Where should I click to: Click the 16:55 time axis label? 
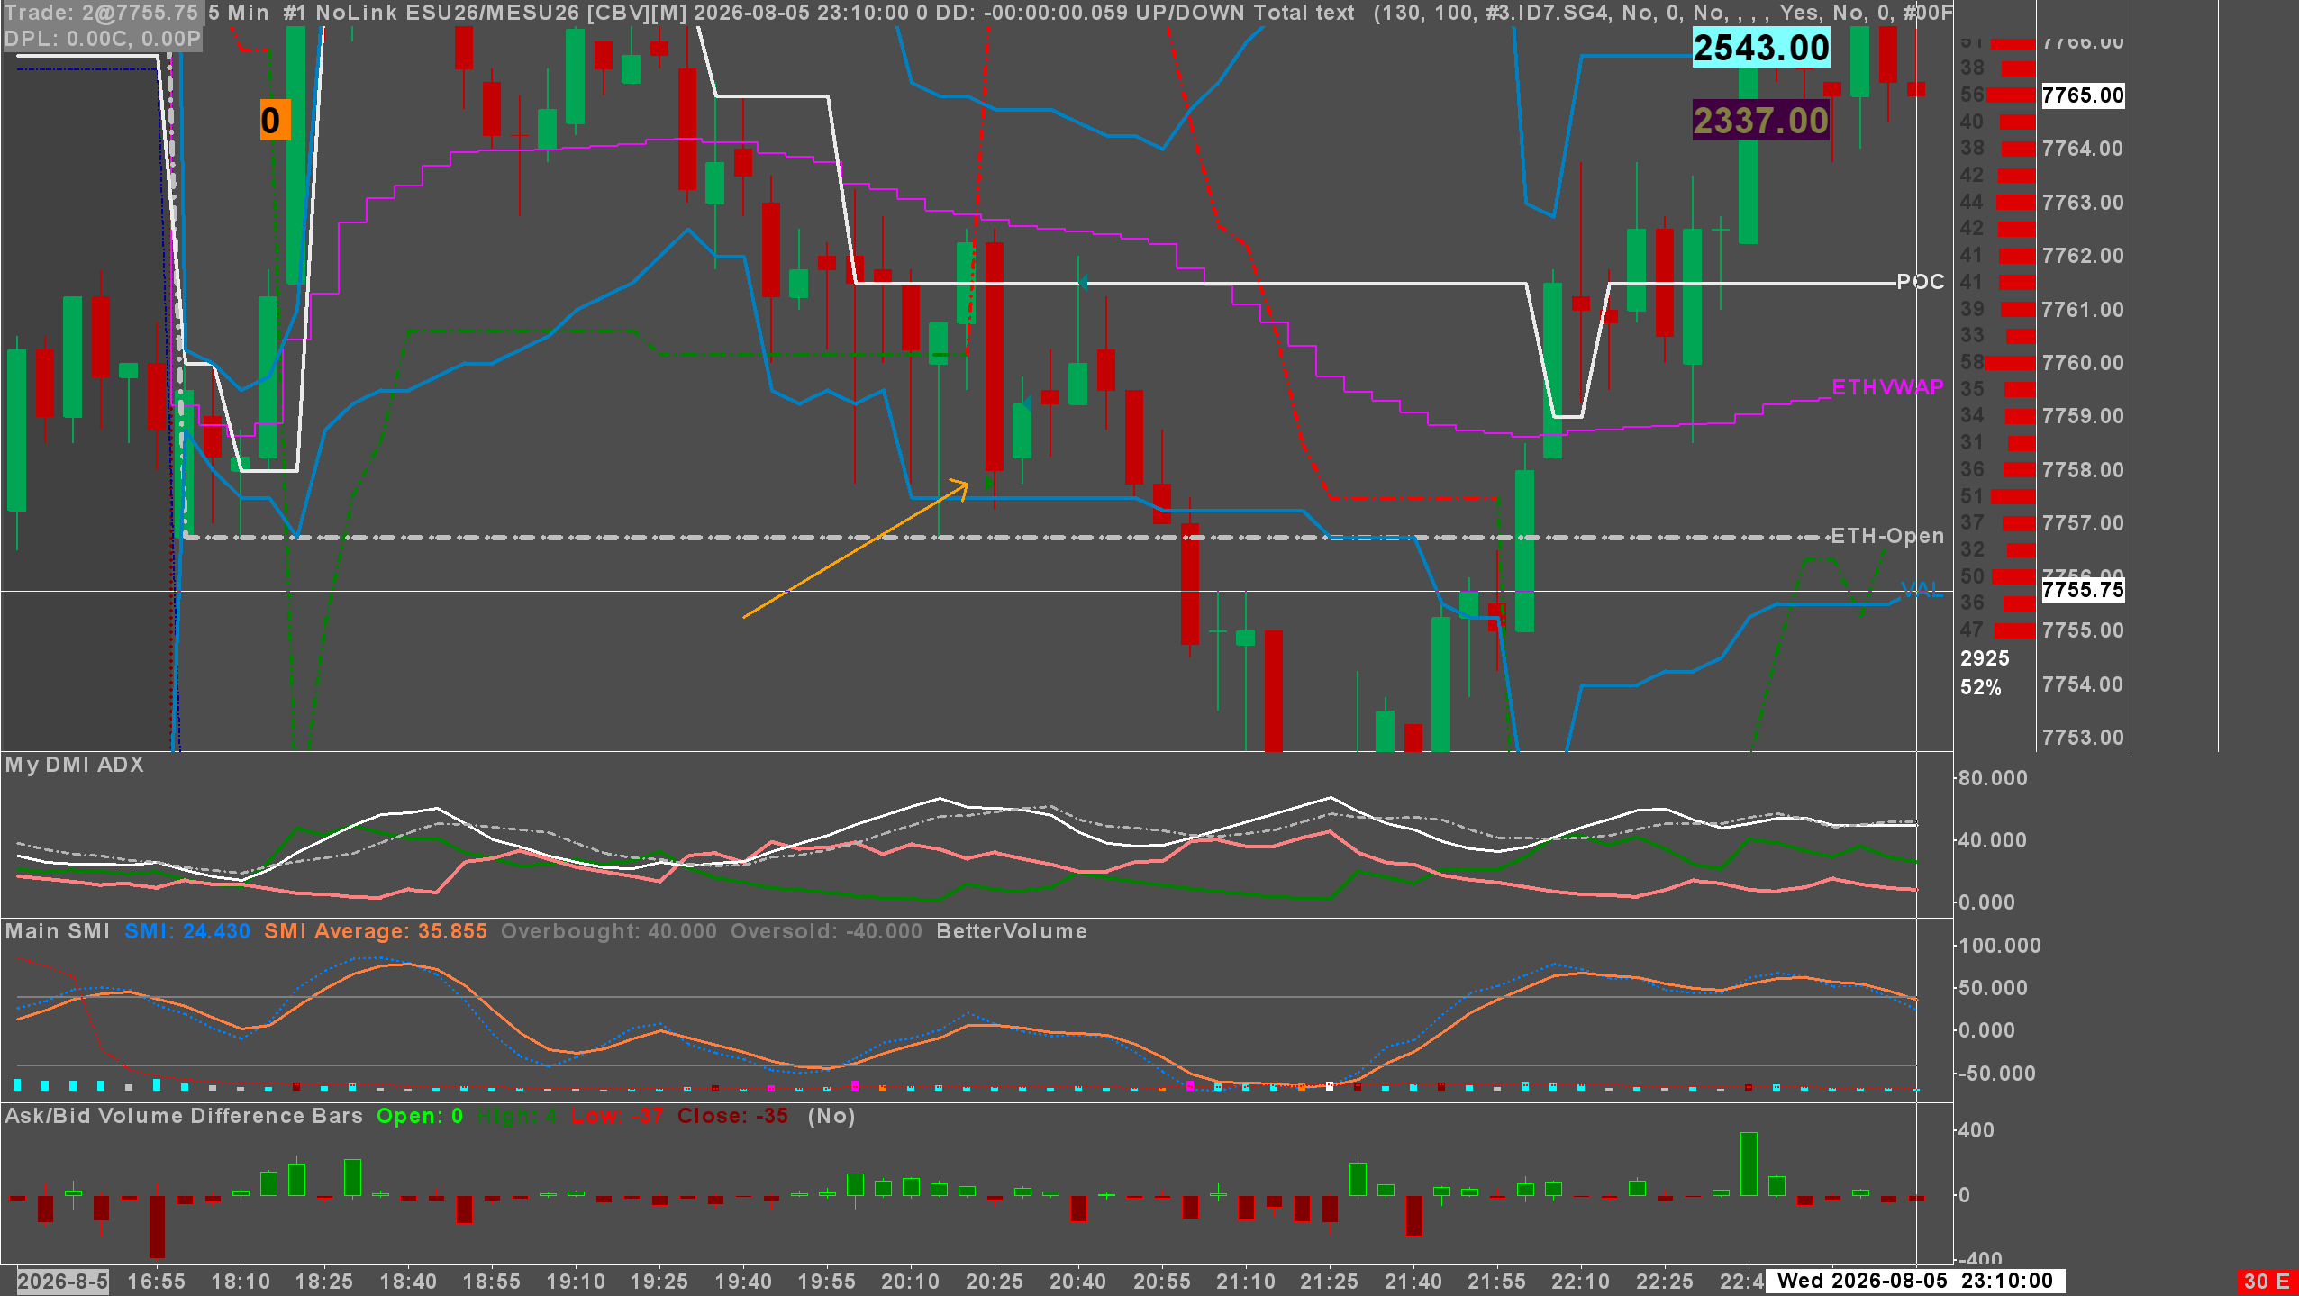157,1281
